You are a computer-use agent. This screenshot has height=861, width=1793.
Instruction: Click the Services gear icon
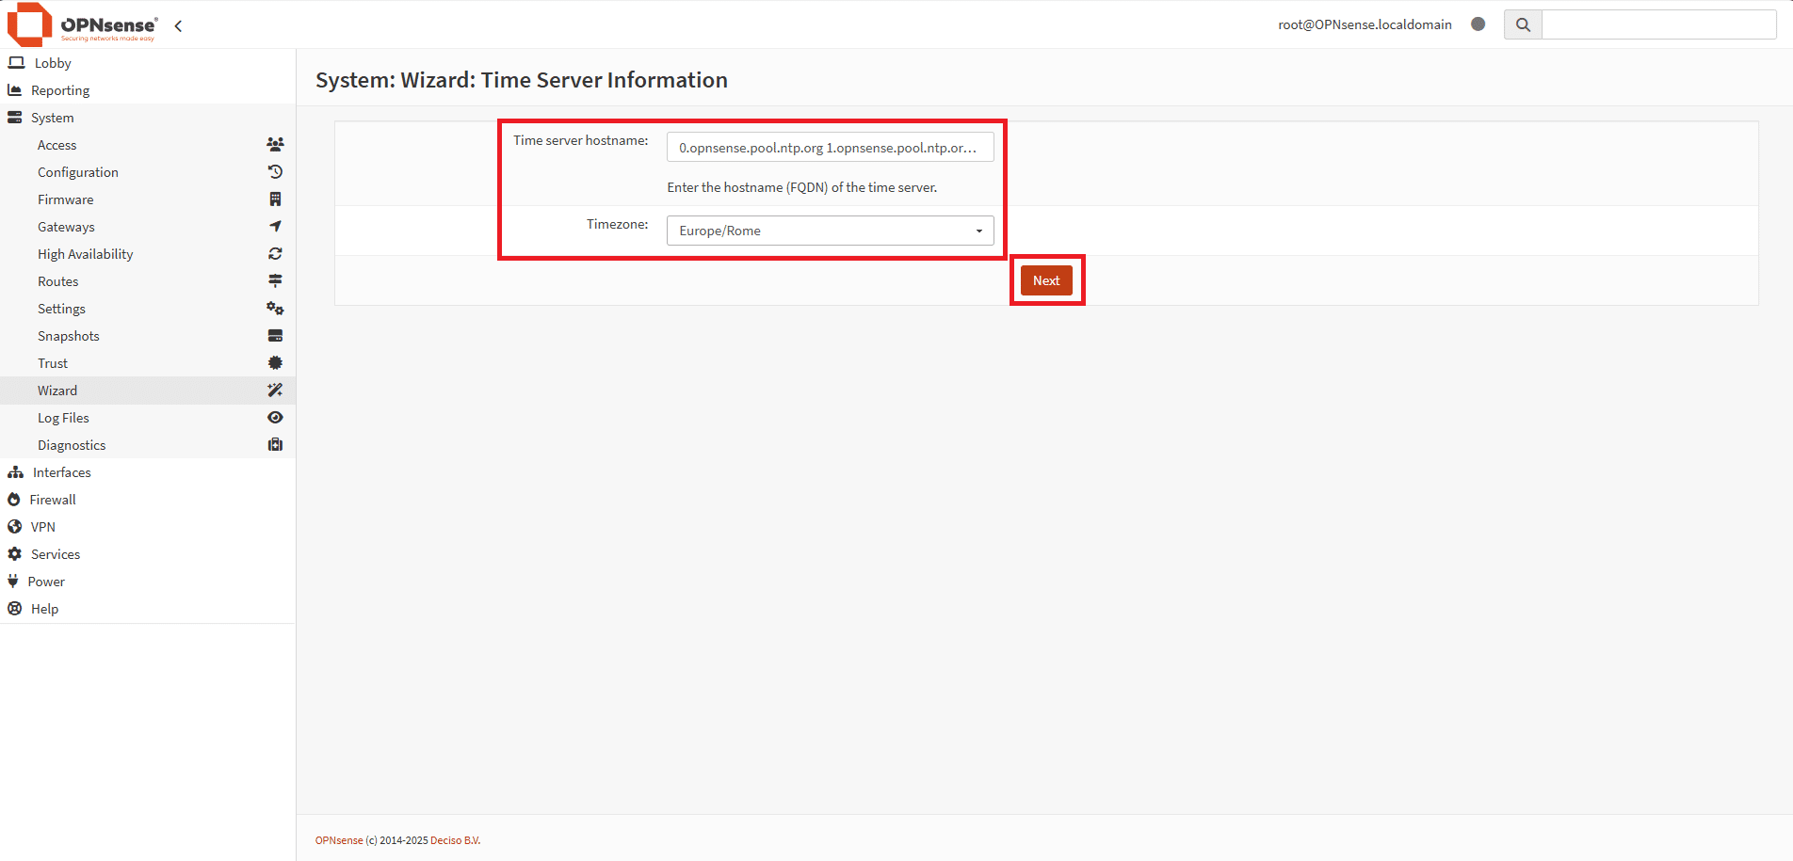(15, 554)
